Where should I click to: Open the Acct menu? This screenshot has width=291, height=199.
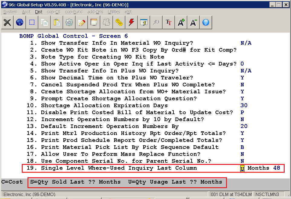(x=26, y=12)
